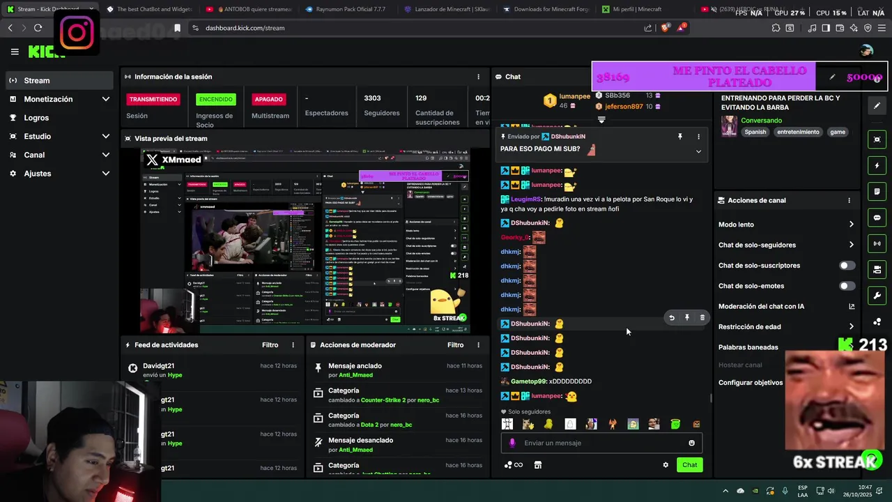The height and width of the screenshot is (502, 892).
Task: Click the lightning bolt quick action icon
Action: [x=877, y=166]
